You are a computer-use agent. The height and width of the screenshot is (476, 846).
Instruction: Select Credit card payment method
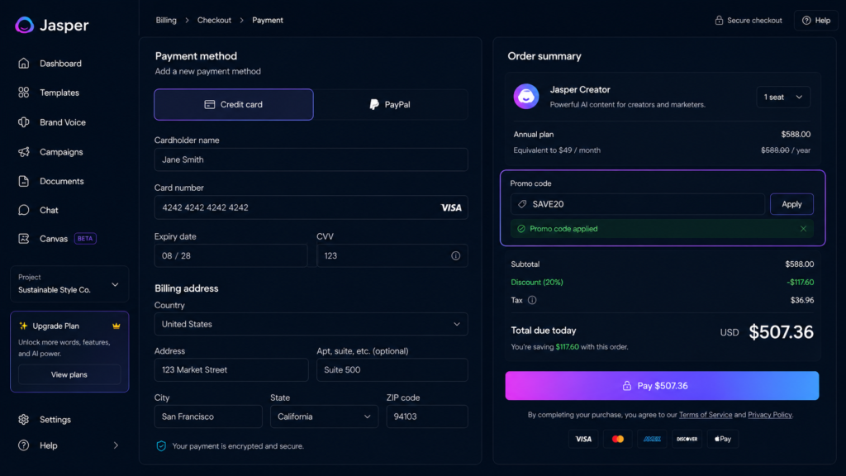[x=234, y=104]
